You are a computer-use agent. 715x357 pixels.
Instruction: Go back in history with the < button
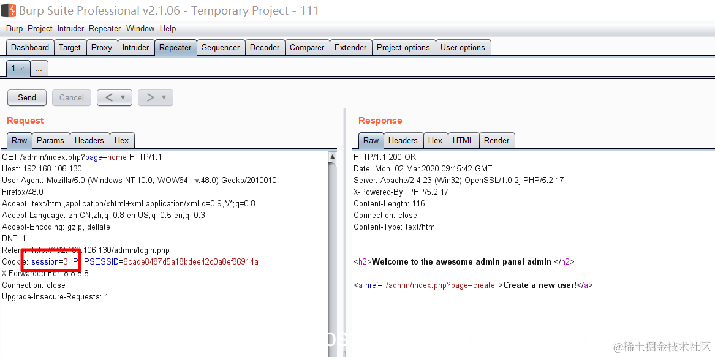coord(108,97)
